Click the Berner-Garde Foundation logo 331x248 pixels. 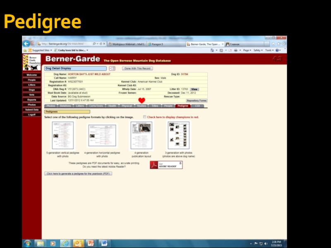32,62
